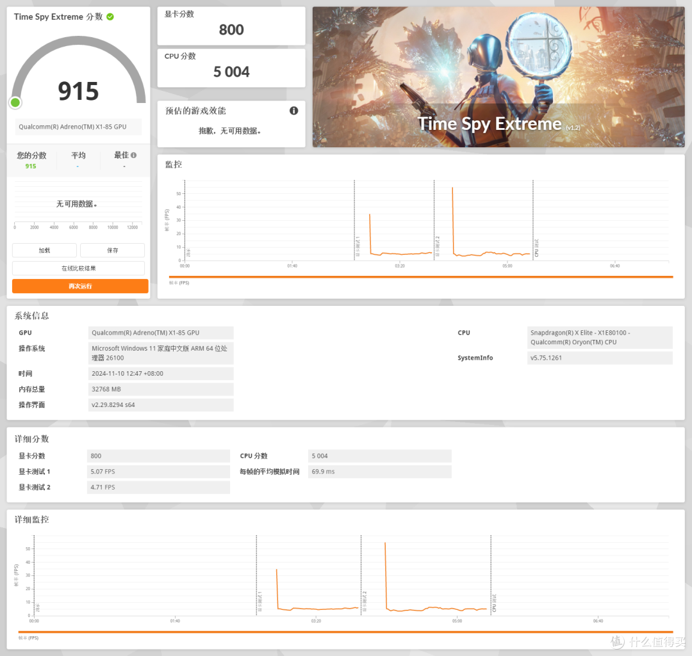This screenshot has height=656, width=692.
Task: Click the CPU 测试 marker line in 监控 chart
Action: point(533,220)
